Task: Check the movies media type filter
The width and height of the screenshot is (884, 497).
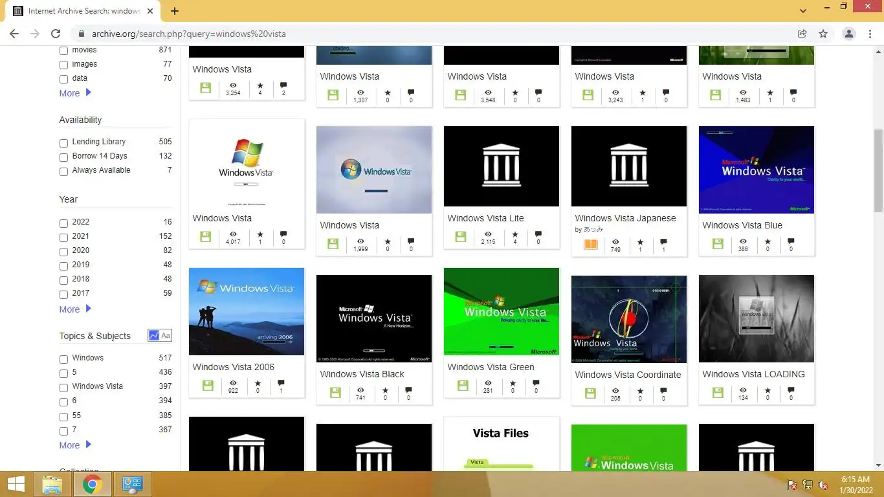Action: [63, 50]
